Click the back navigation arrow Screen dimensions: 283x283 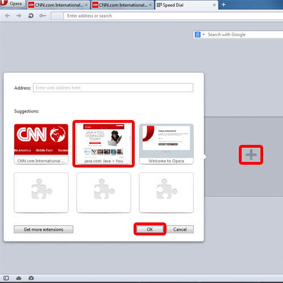tap(7, 16)
